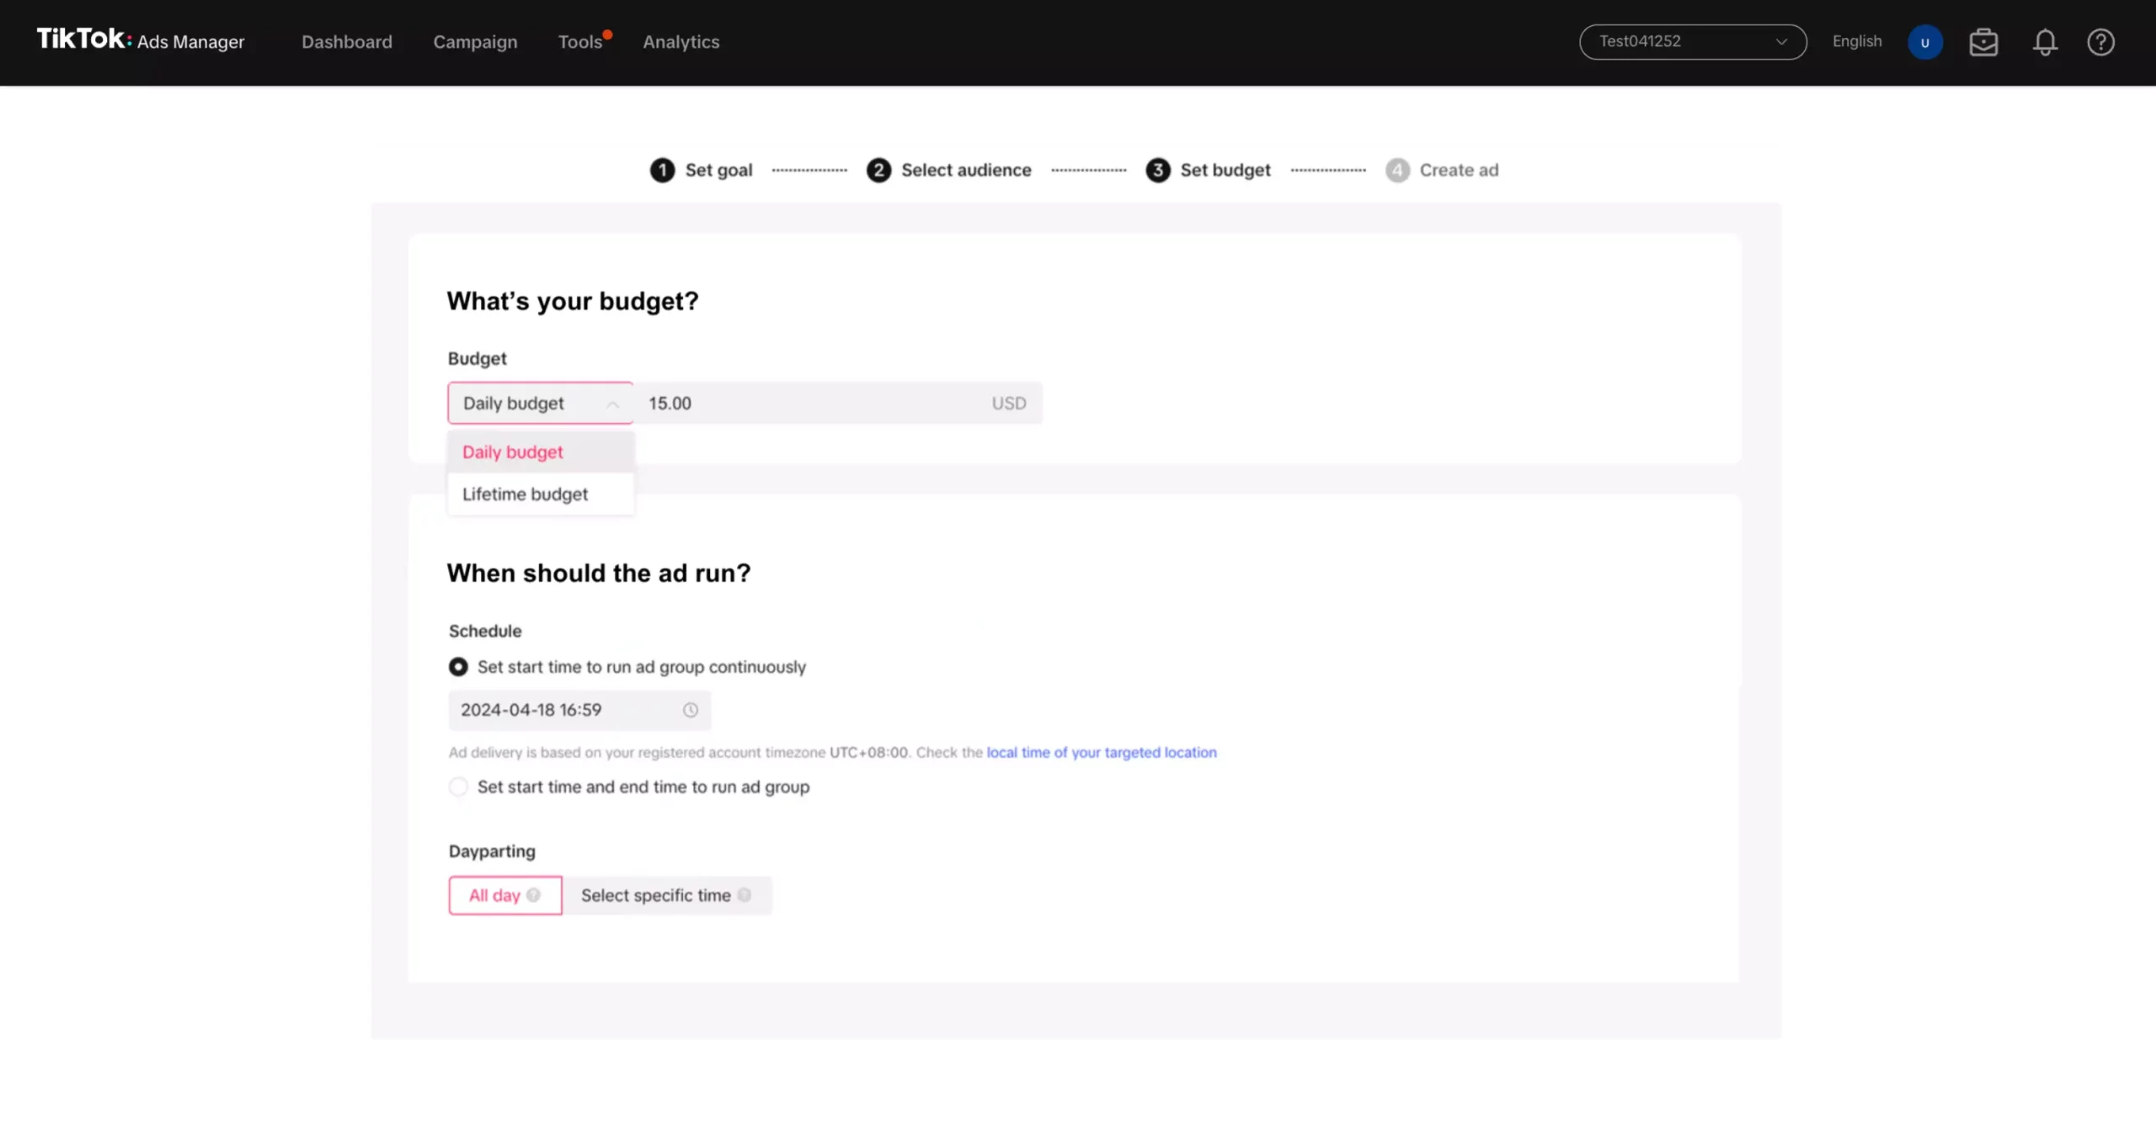
Task: Click info icon beside Select specific time
Action: point(744,895)
